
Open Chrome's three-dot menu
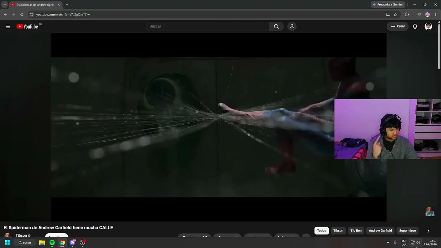point(436,14)
